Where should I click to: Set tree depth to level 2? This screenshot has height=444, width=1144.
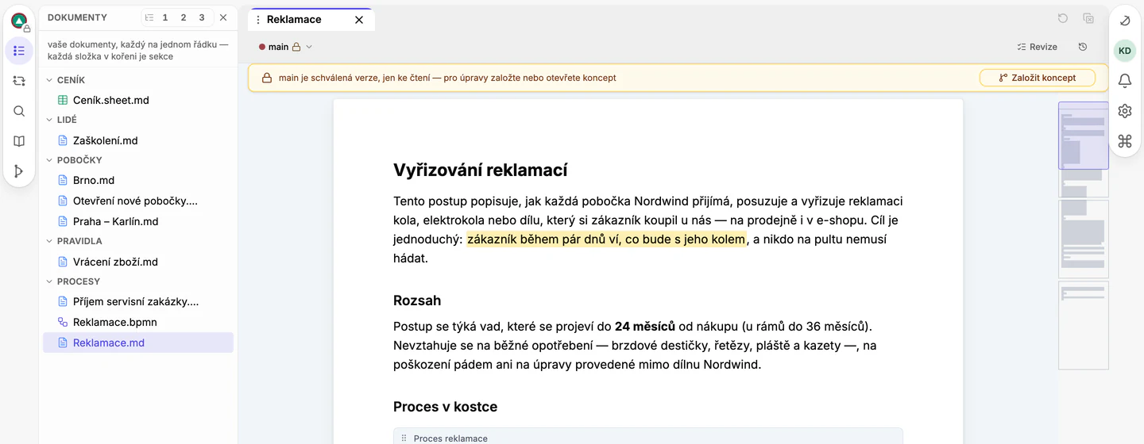click(x=184, y=17)
